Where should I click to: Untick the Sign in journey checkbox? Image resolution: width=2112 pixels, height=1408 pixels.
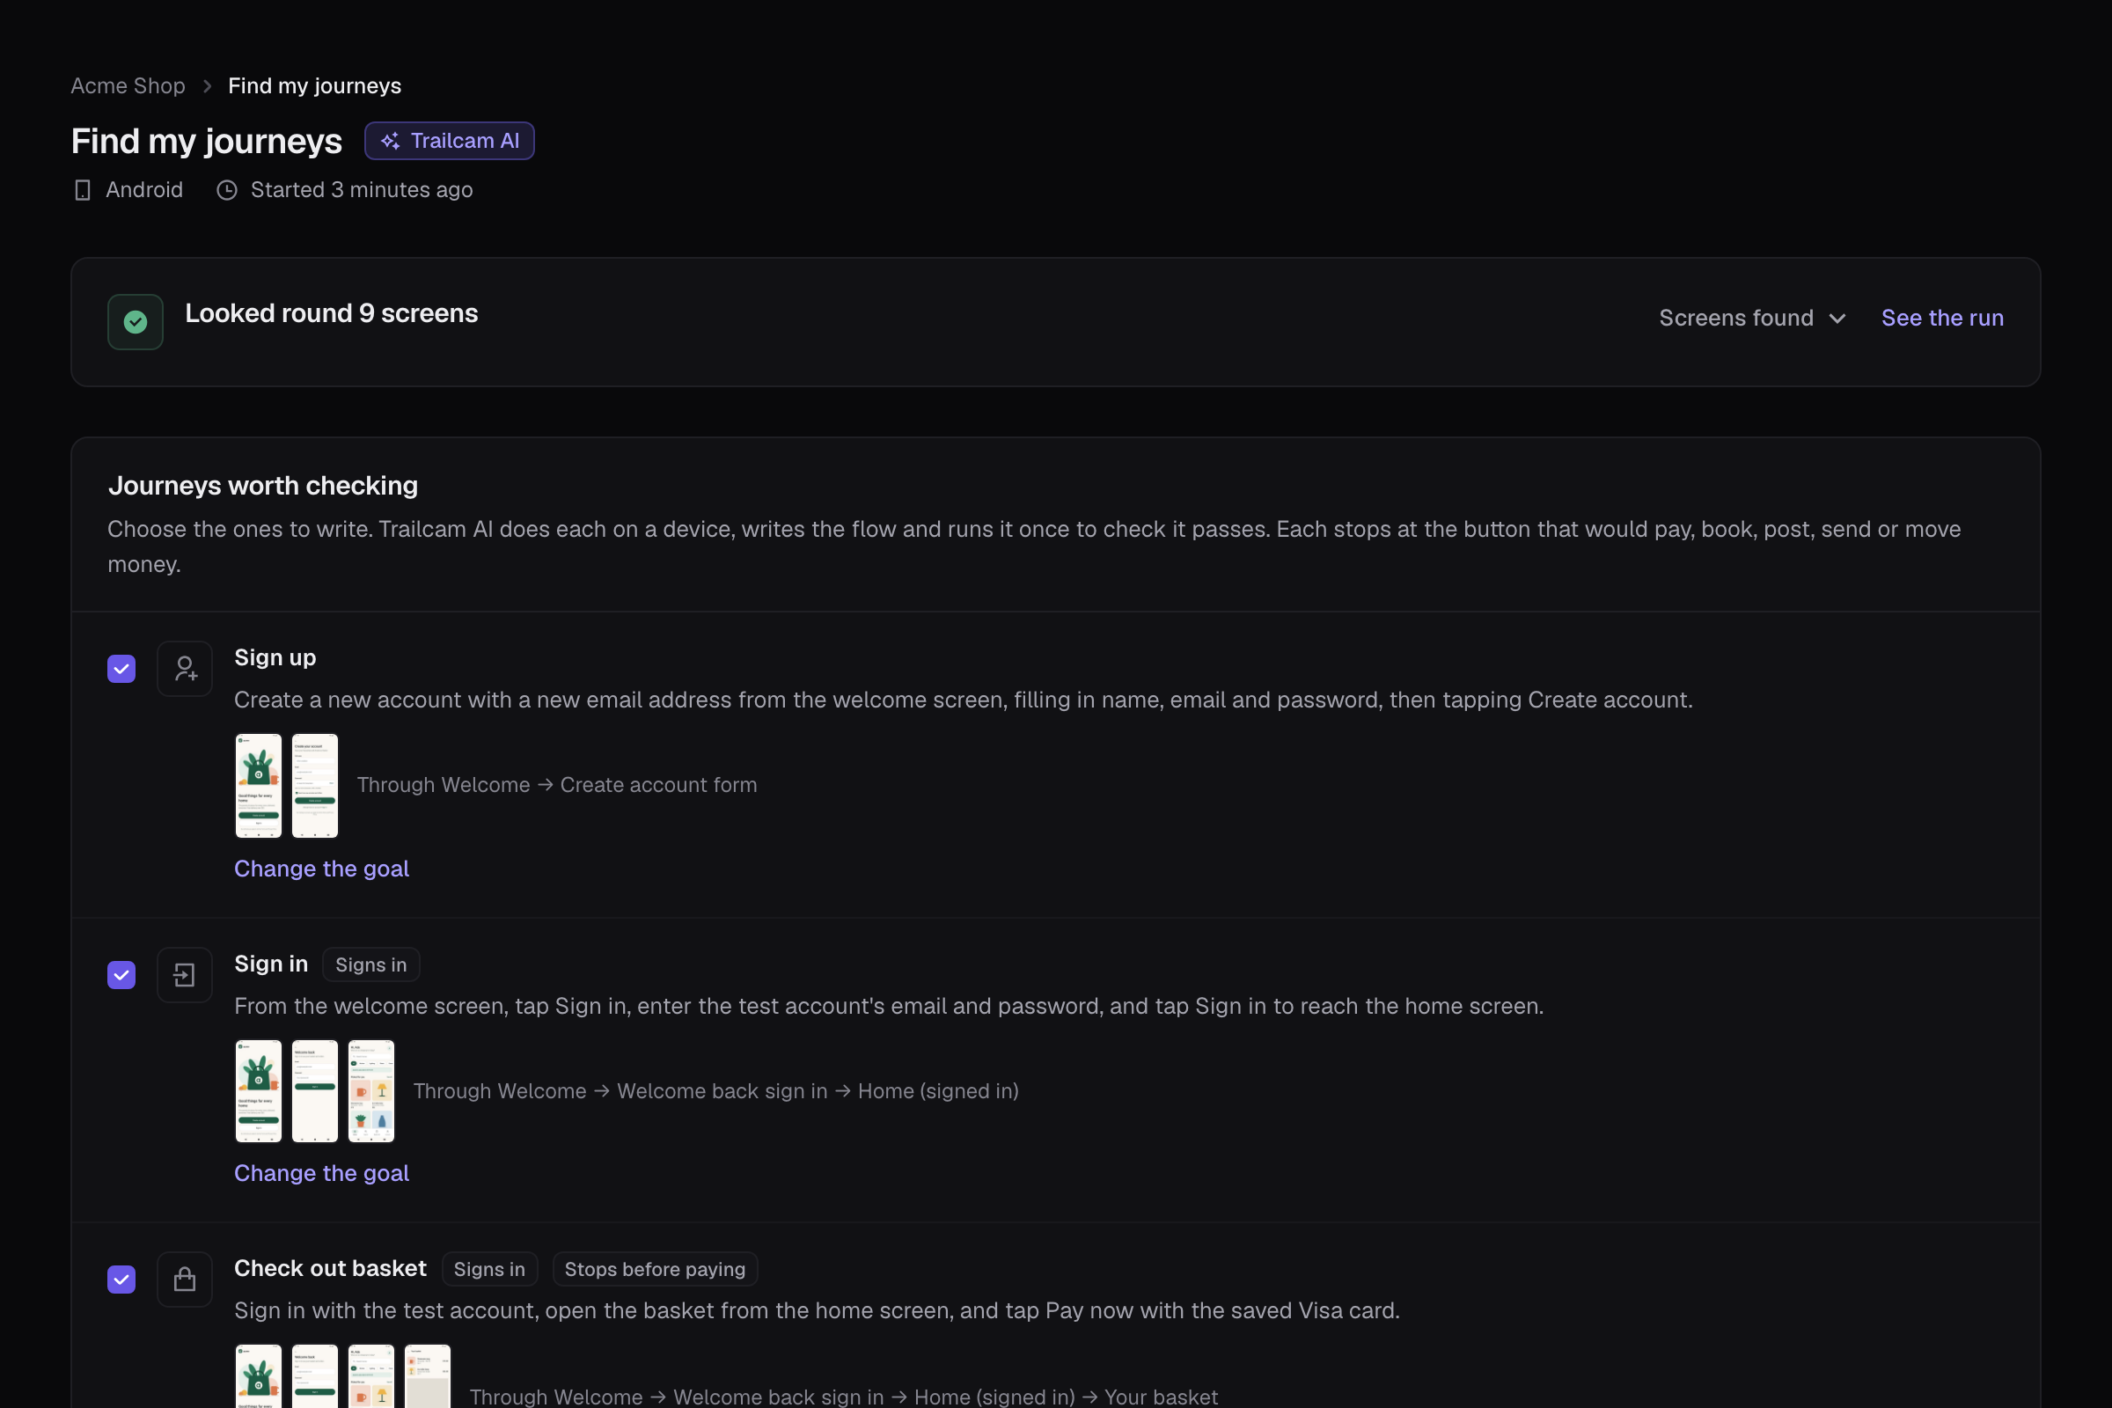click(x=121, y=975)
